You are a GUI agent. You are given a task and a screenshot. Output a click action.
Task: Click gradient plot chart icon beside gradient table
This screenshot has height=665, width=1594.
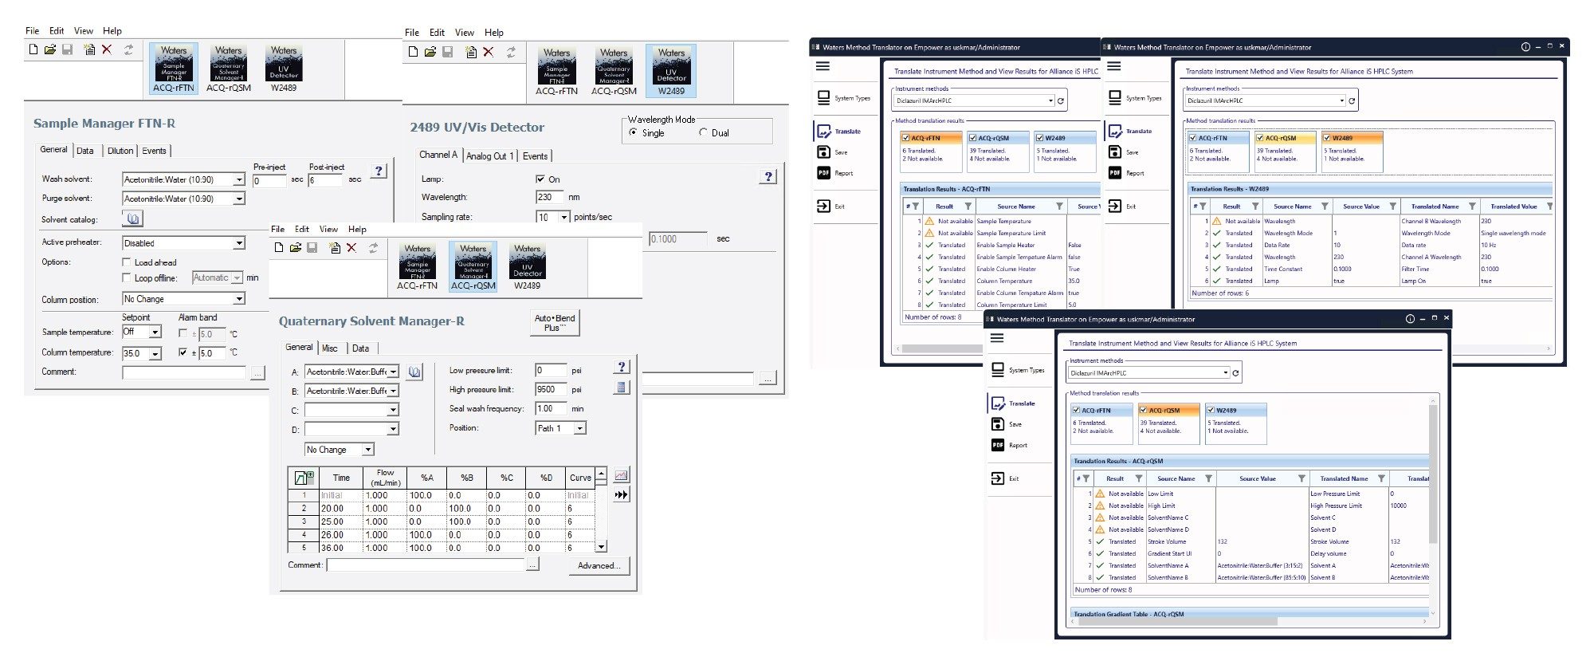[x=621, y=475]
